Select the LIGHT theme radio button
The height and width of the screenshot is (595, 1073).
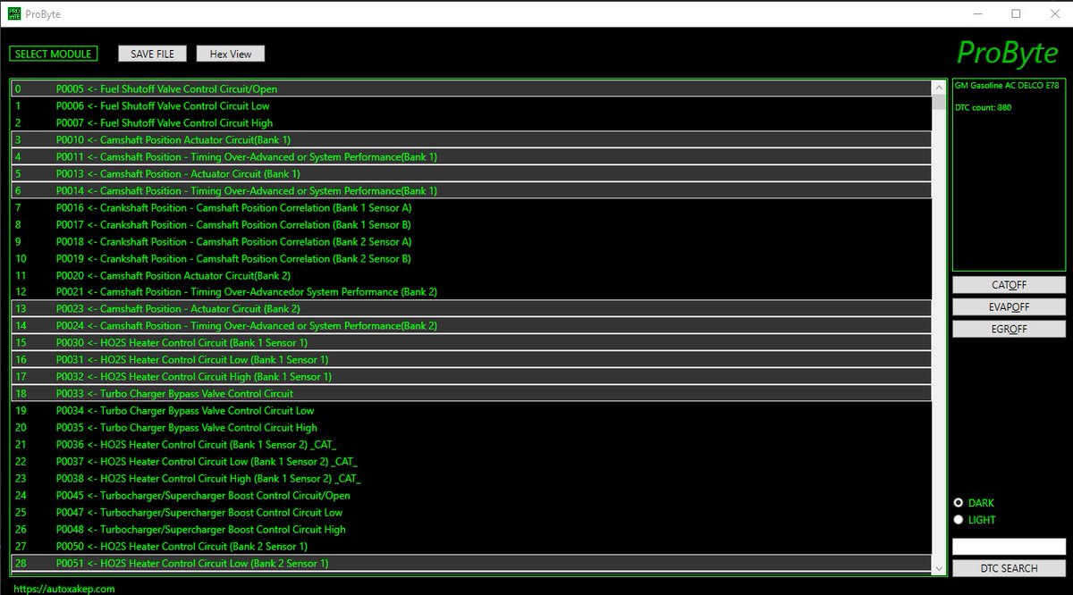click(x=959, y=520)
